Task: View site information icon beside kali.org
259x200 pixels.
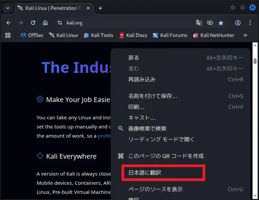Action: coord(60,23)
